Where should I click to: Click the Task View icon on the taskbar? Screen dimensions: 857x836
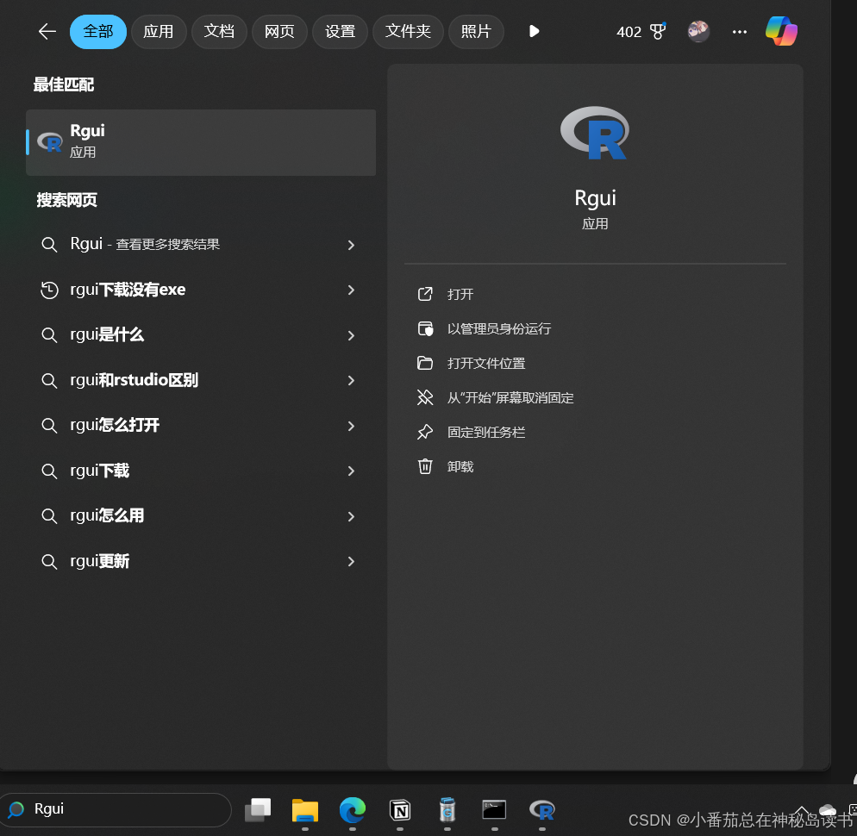[257, 811]
